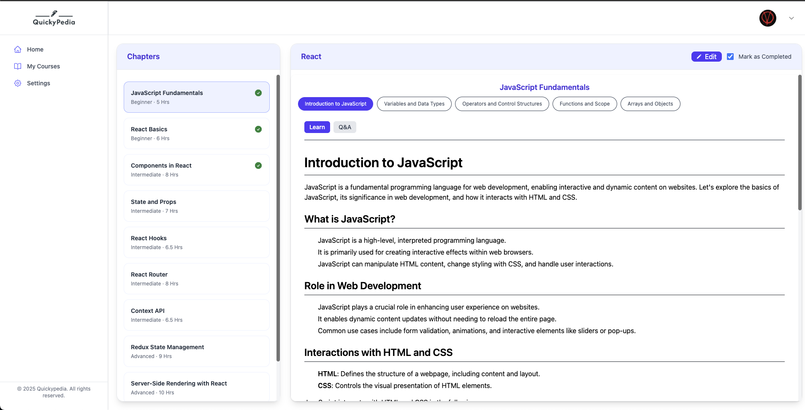Click the user avatar picture

[767, 18]
